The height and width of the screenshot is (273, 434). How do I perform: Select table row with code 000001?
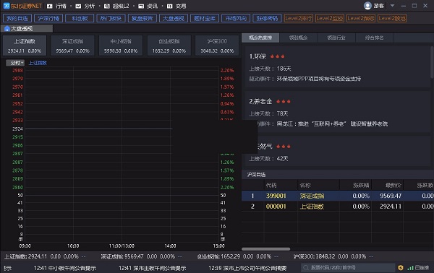(x=338, y=207)
